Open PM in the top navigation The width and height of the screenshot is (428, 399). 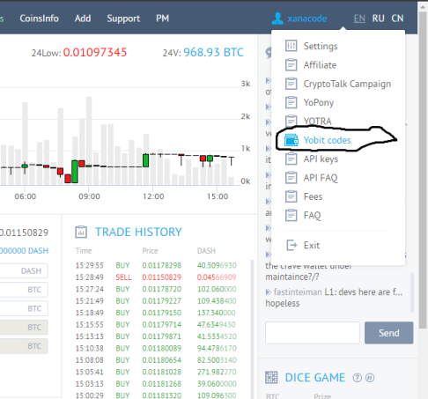(x=162, y=18)
